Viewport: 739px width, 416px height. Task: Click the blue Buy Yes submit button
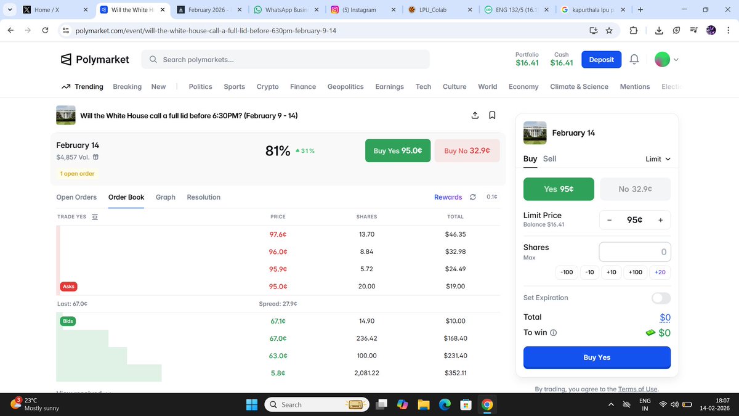pos(597,357)
